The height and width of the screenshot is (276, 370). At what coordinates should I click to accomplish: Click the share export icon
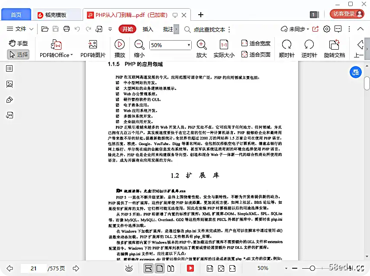[315, 29]
